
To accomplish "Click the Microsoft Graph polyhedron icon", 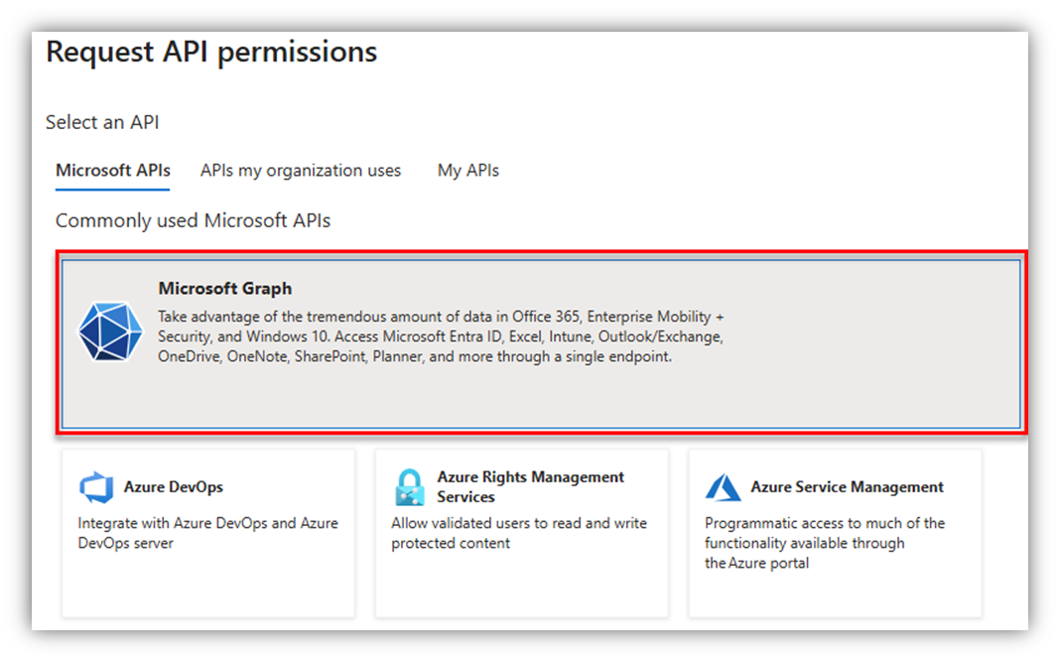I will (110, 331).
